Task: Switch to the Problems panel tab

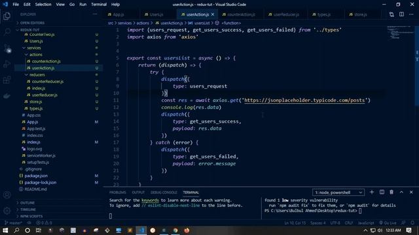Action: click(117, 193)
